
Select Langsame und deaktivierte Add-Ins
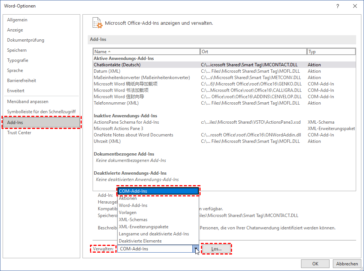coord(158,234)
